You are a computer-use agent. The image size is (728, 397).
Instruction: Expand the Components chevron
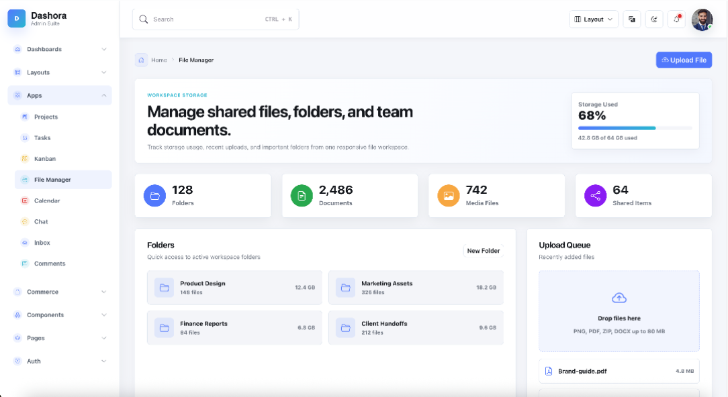pyautogui.click(x=104, y=315)
